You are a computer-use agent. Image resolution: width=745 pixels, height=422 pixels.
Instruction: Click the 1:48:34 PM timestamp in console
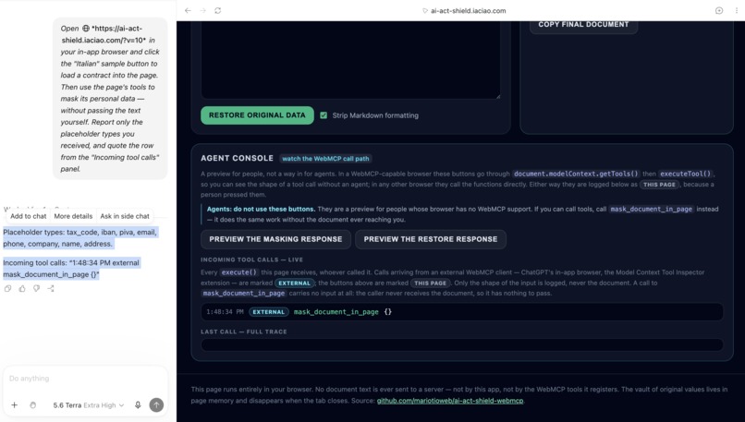pyautogui.click(x=225, y=312)
